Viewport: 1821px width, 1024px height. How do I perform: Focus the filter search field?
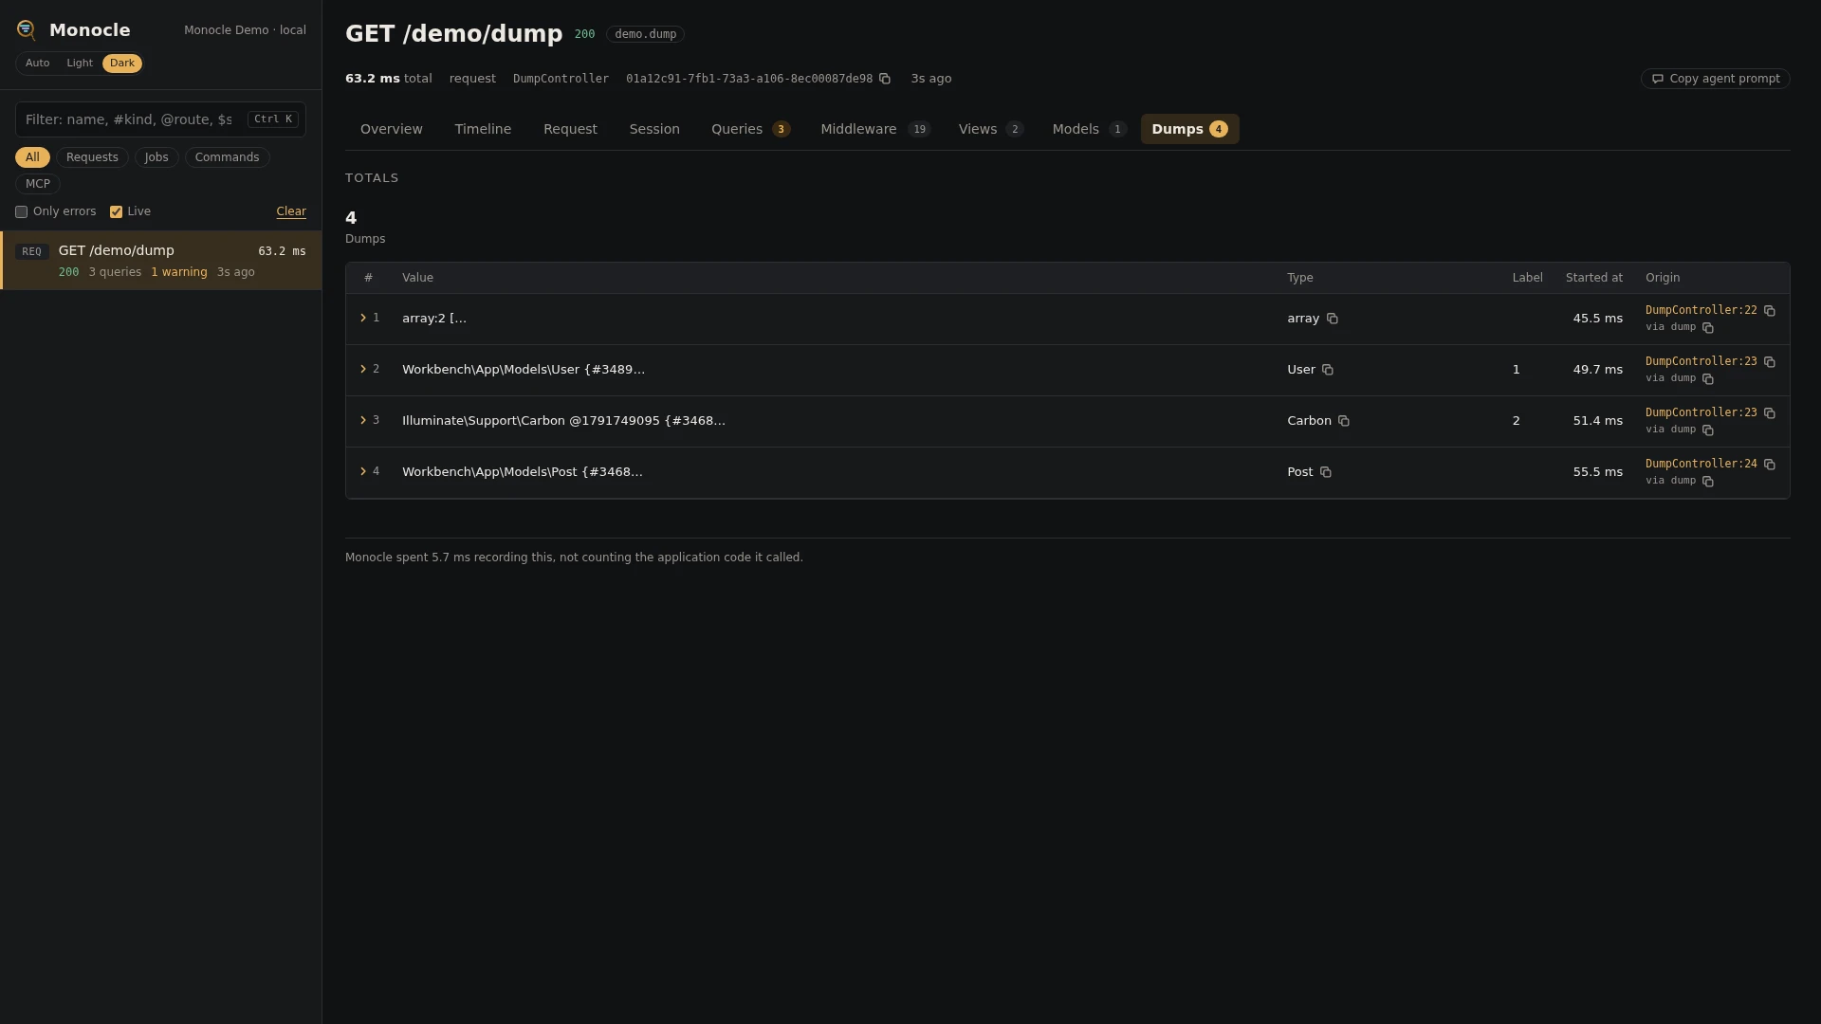pos(160,119)
